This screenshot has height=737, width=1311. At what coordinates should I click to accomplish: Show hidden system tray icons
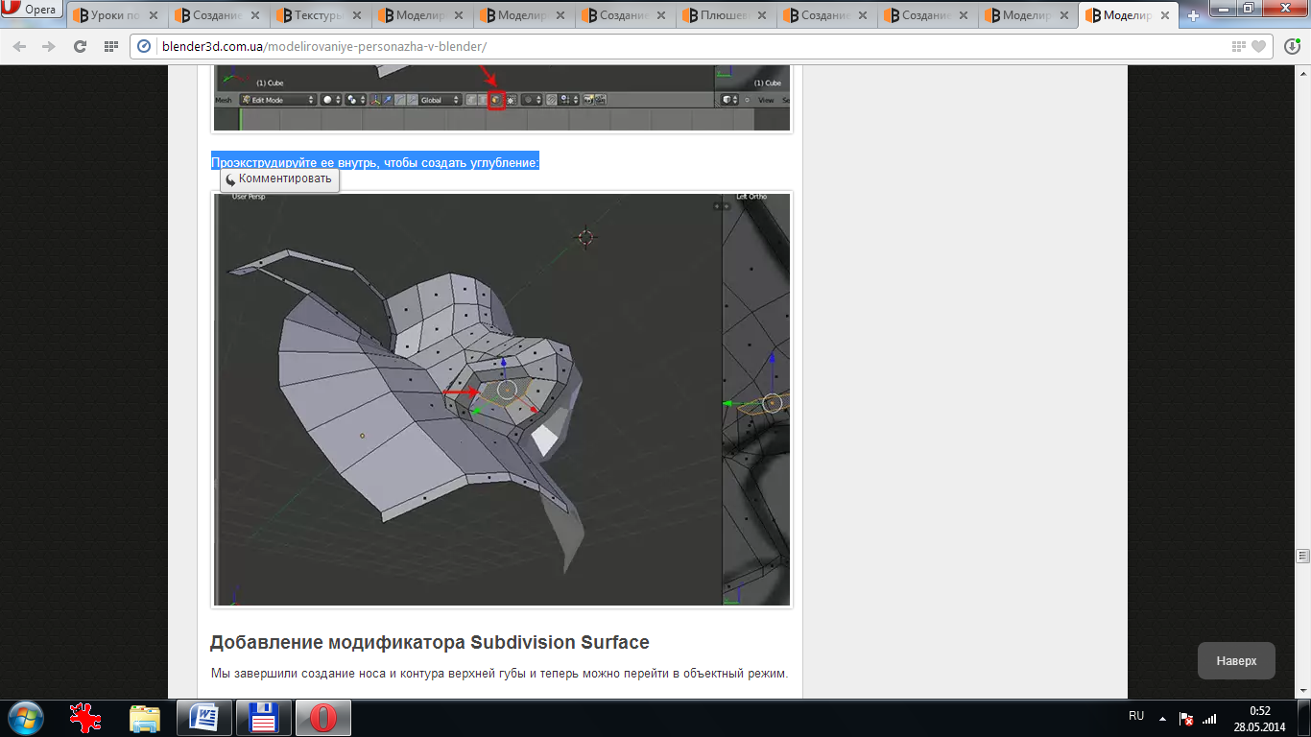(1162, 718)
